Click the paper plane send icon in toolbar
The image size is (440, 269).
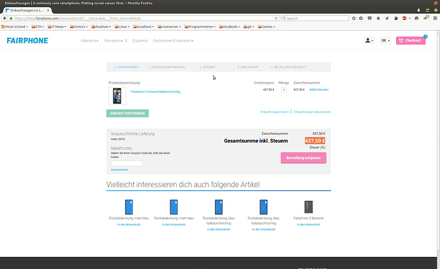point(387,19)
